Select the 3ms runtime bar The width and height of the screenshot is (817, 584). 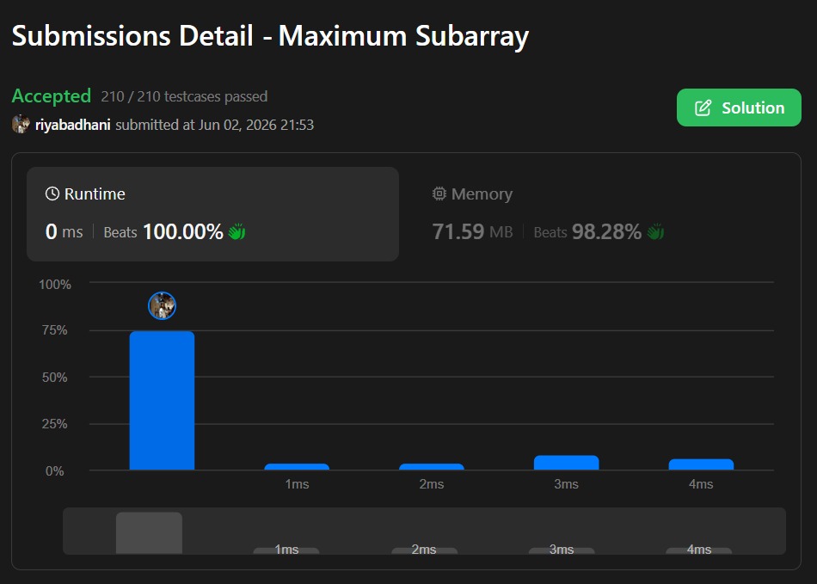[x=567, y=463]
